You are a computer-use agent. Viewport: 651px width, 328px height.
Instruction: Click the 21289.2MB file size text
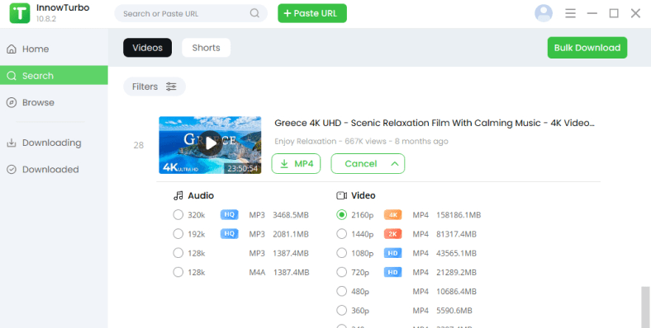[456, 272]
